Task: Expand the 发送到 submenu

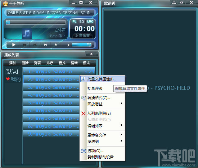Action: [x=102, y=141]
